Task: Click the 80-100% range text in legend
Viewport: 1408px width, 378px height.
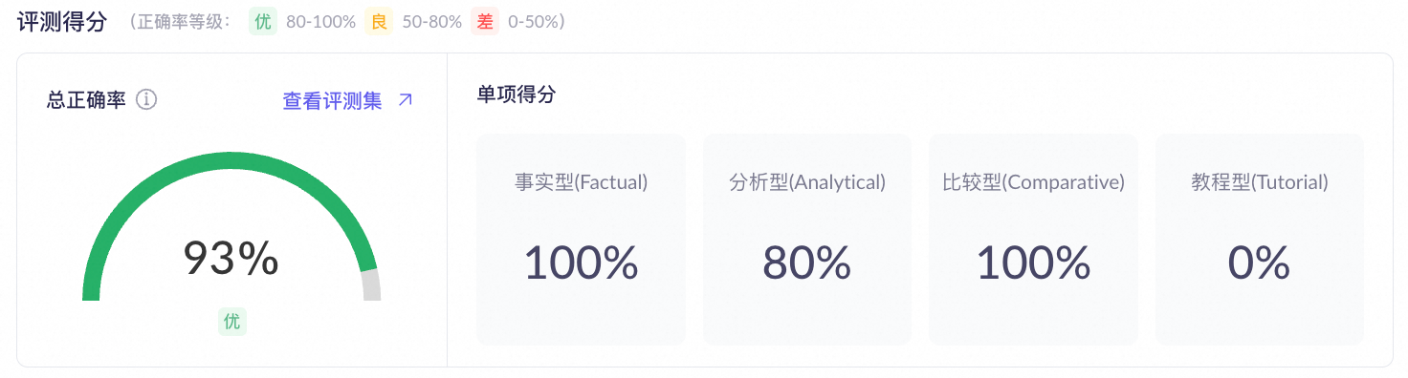Action: coord(320,21)
